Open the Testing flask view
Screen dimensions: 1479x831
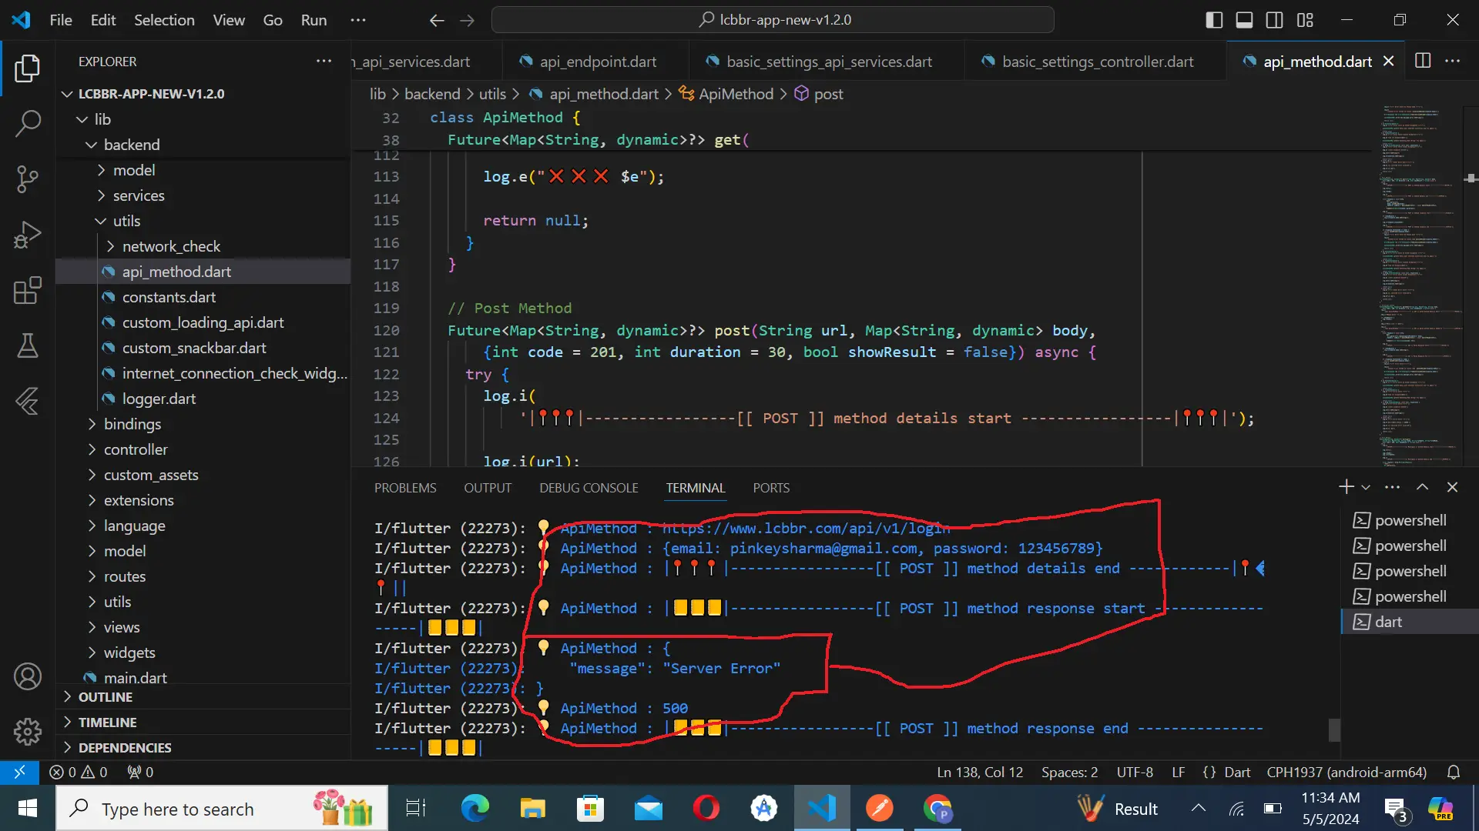[28, 345]
